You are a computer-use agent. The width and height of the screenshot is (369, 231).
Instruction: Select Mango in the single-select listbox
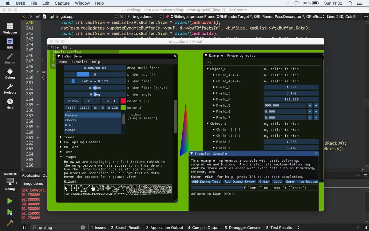[70, 130]
